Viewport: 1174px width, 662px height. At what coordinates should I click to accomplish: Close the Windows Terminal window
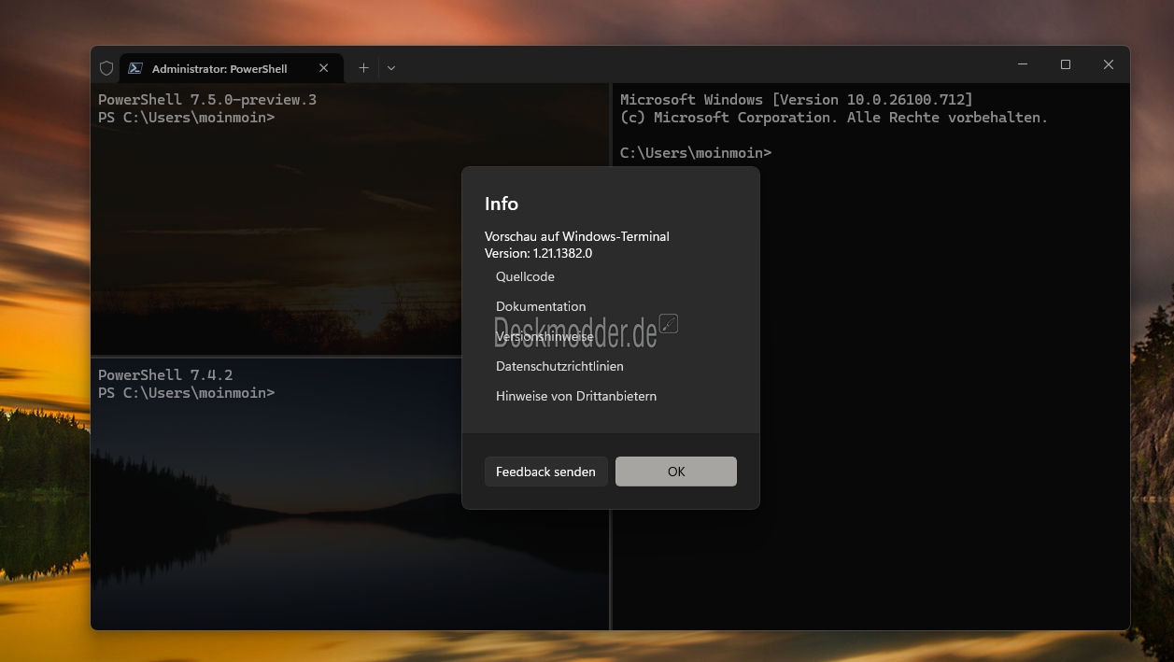[1109, 64]
